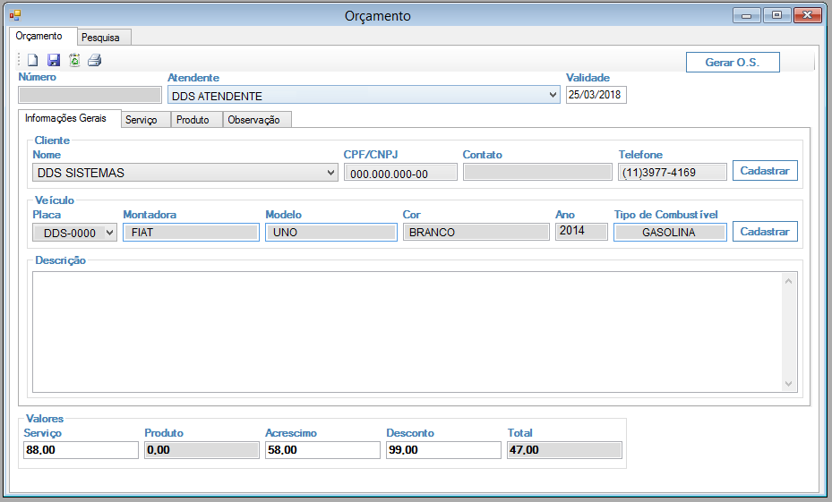
Task: Open the Atendente combo box
Action: click(364, 96)
